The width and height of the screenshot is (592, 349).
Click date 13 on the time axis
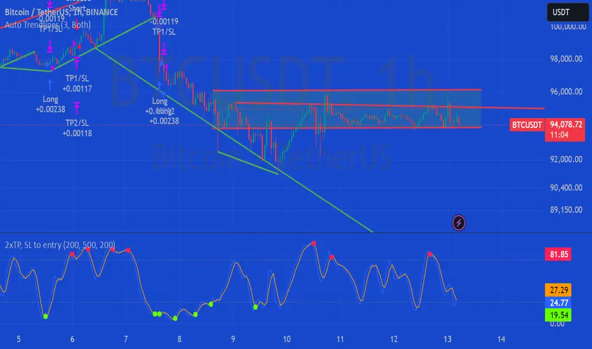(x=447, y=339)
